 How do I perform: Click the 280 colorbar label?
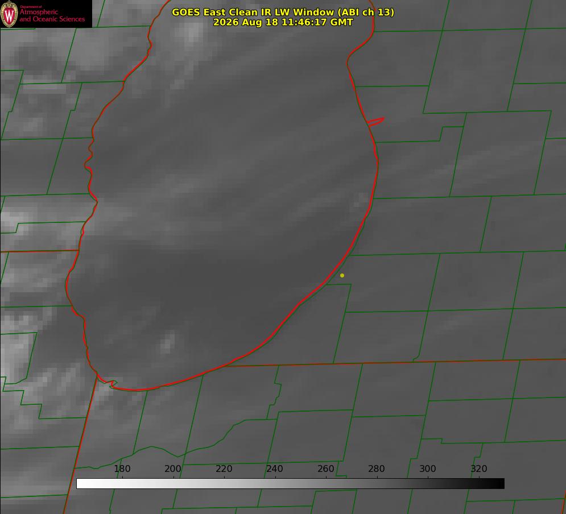pyautogui.click(x=377, y=469)
